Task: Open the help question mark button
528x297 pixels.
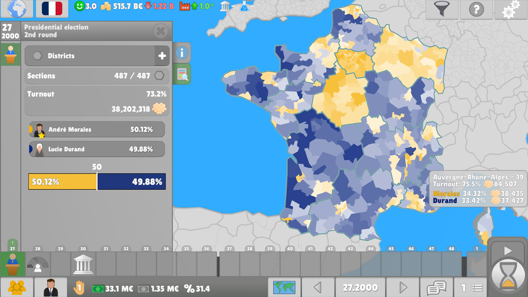Action: coord(476,9)
